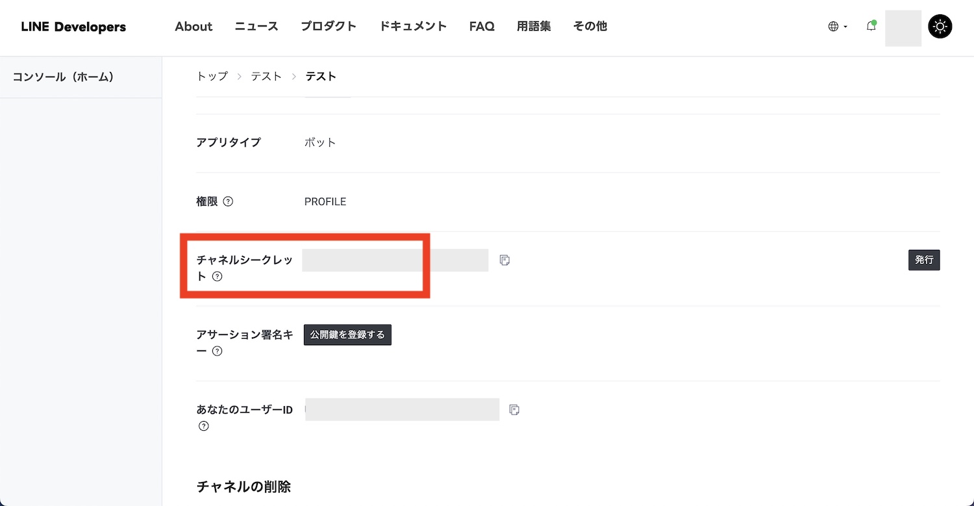Image resolution: width=974 pixels, height=506 pixels.
Task: Select the PROFILE permission text
Action: 325,202
